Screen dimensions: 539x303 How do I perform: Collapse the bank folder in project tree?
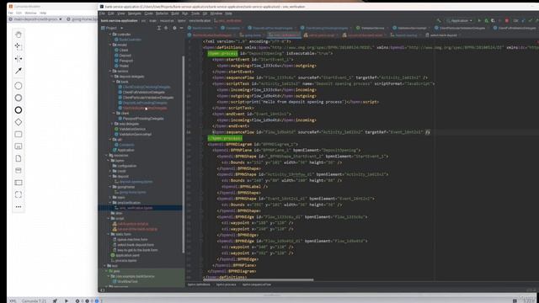point(115,82)
